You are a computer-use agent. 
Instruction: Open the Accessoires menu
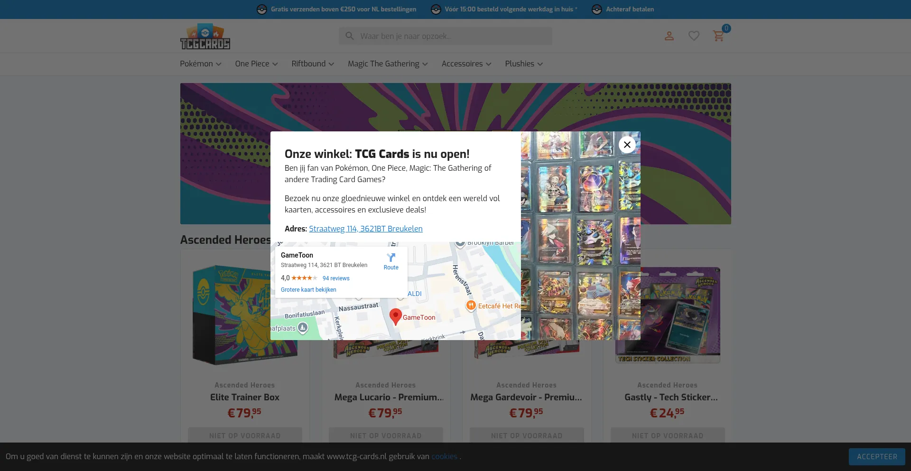coord(466,64)
